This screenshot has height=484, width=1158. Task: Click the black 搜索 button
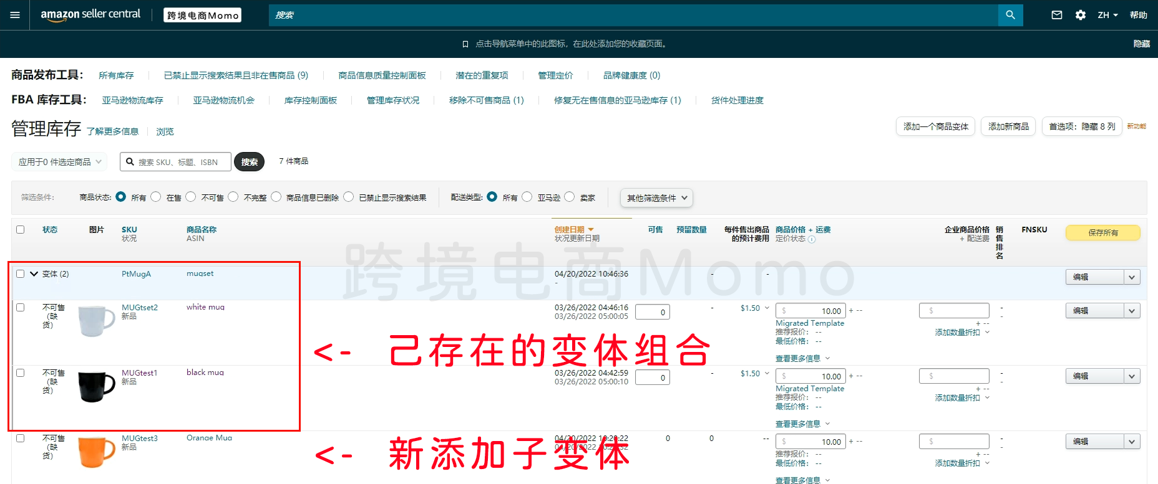pyautogui.click(x=249, y=162)
